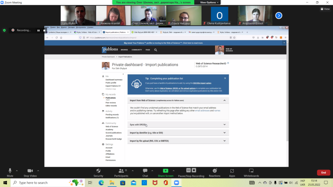Show next participants with blue arrow
This screenshot has width=333, height=187.
pos(279,16)
